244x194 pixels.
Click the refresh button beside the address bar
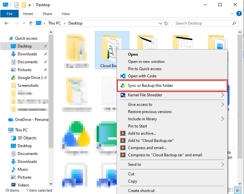pyautogui.click(x=166, y=23)
